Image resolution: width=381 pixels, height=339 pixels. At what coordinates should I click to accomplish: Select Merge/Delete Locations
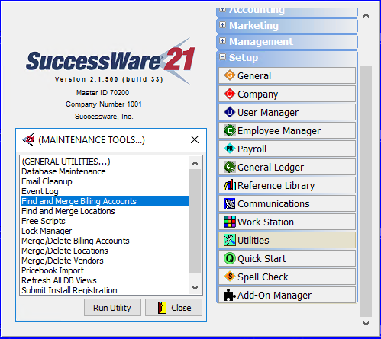pos(105,251)
